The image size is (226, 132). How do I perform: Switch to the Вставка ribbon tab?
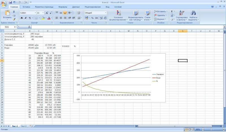pyautogui.click(x=26, y=6)
